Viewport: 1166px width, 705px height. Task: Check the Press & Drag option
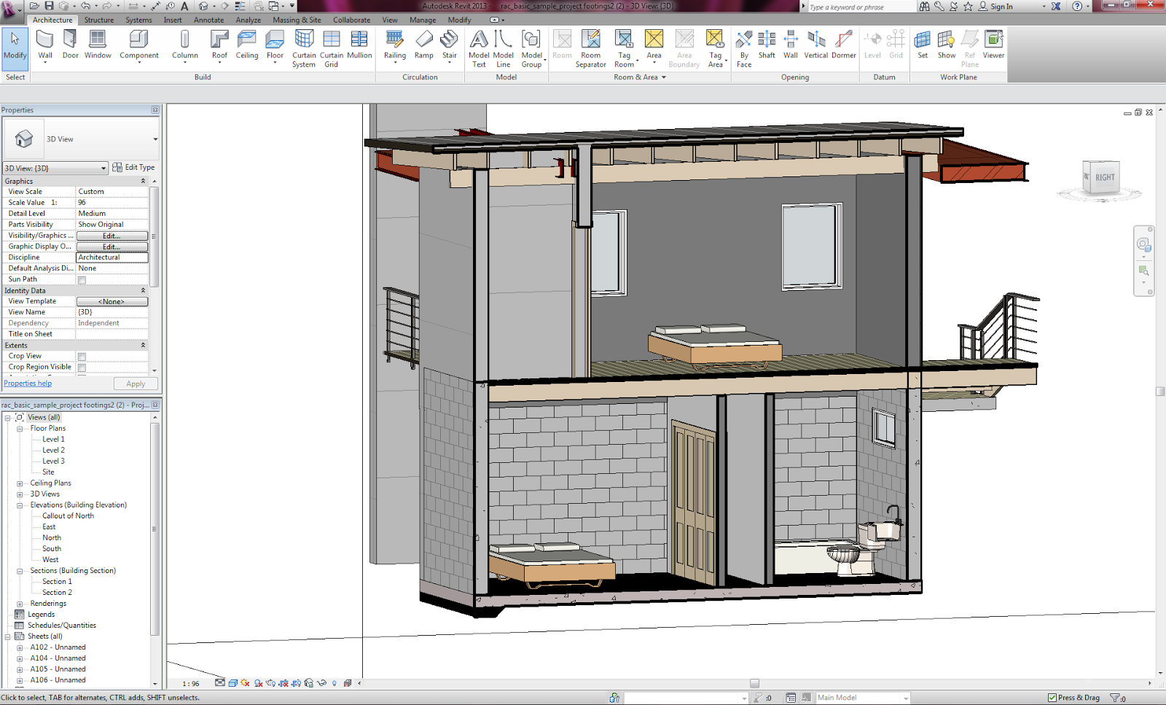point(1052,698)
